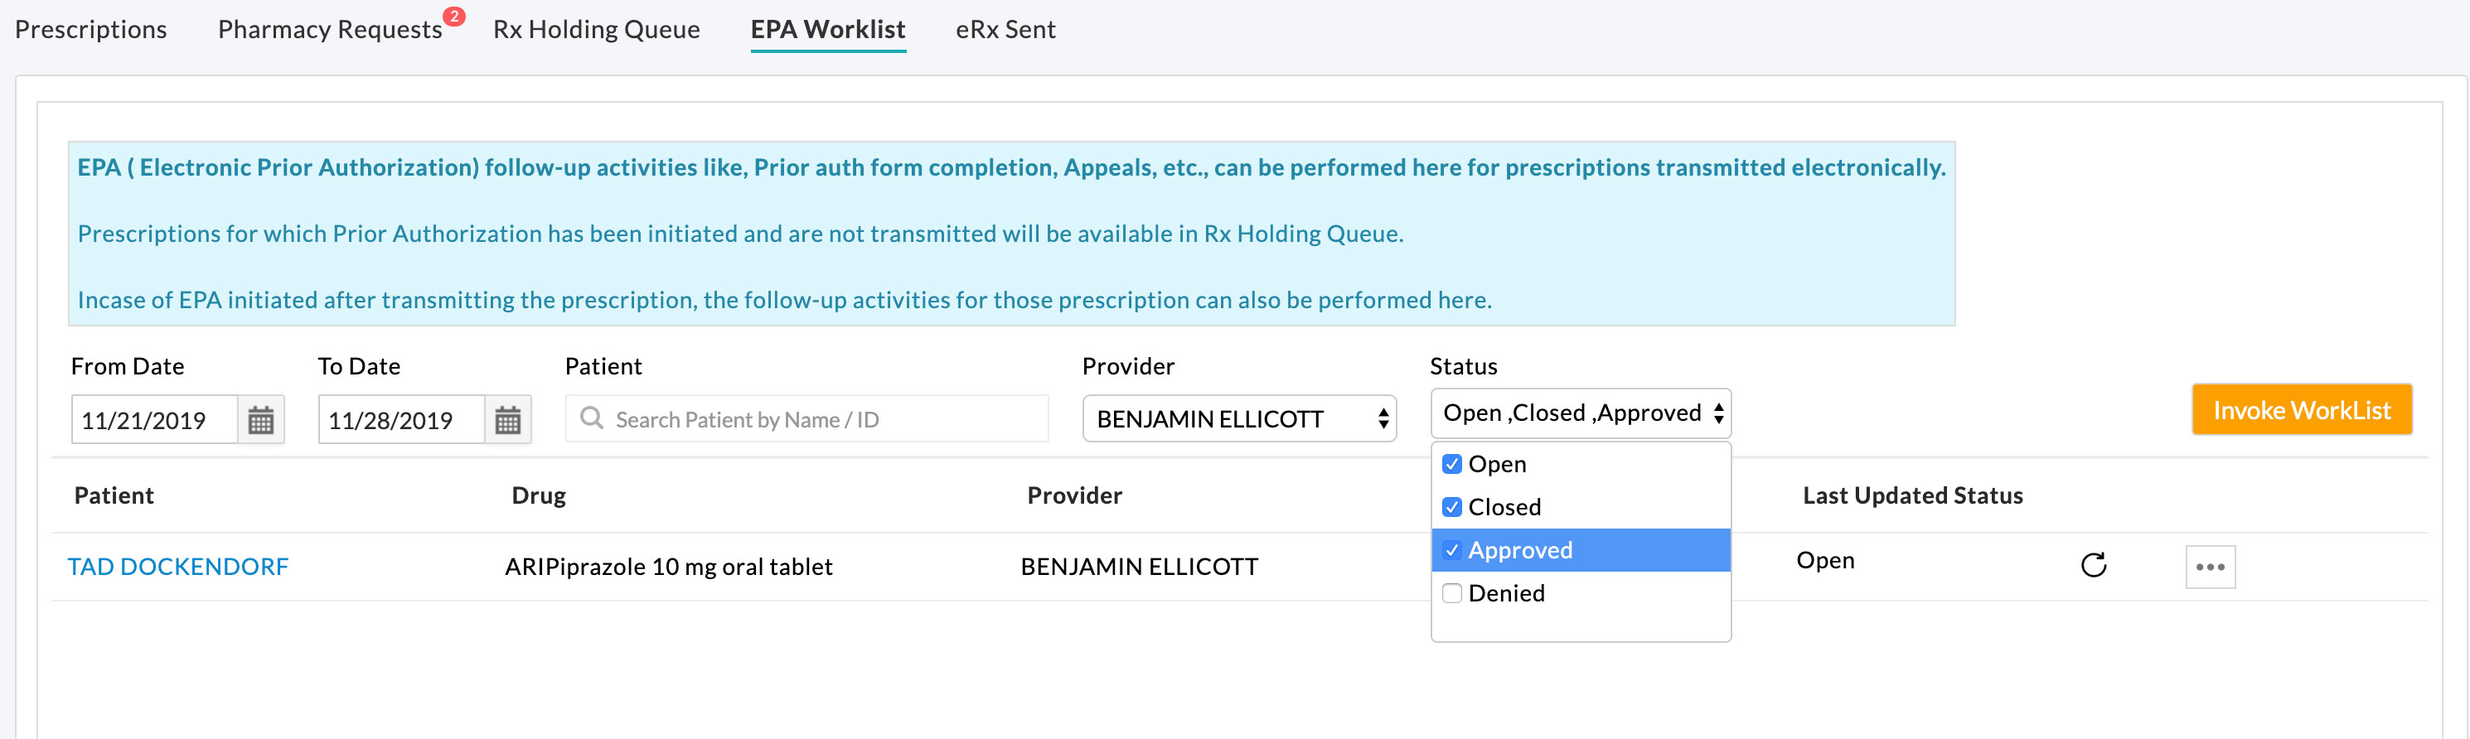Uncheck the Open status checkbox
Viewport: 2470px width, 739px height.
point(1451,464)
